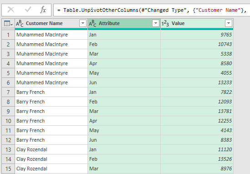Image resolution: width=250 pixels, height=174 pixels.
Task: Click value cell 12255
Action: point(197,121)
